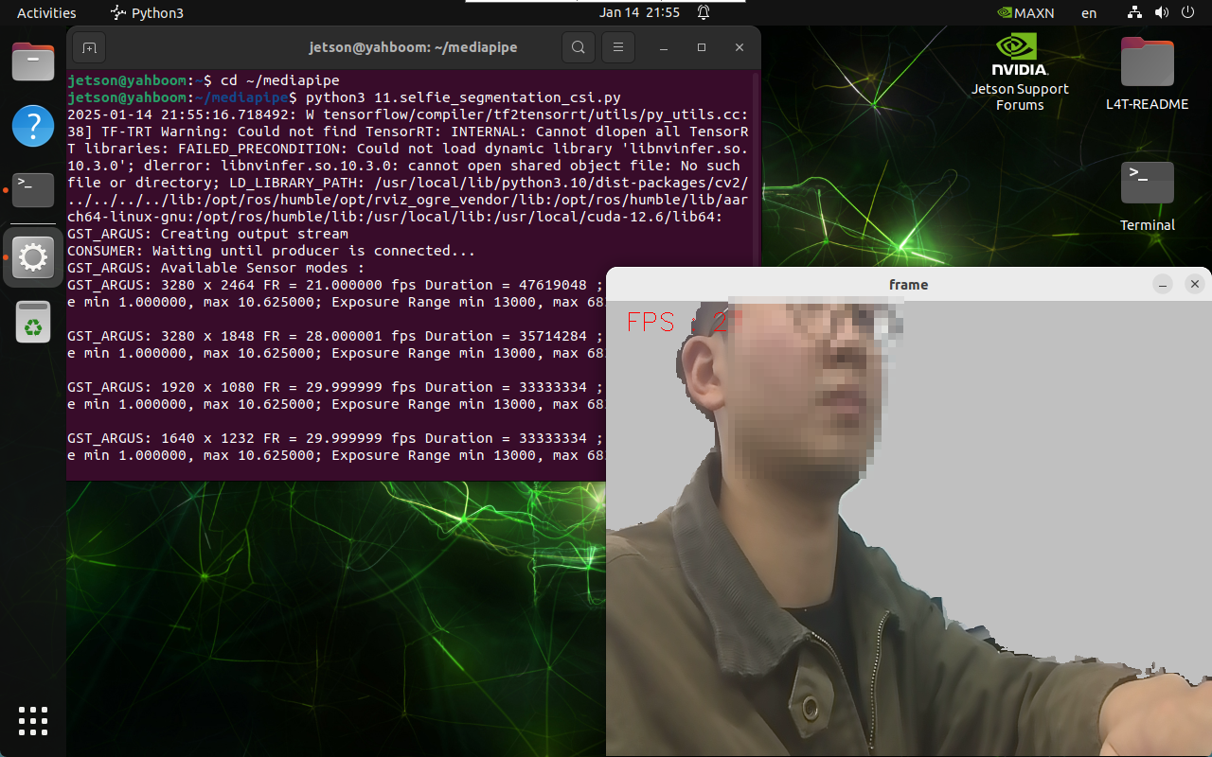The height and width of the screenshot is (757, 1212).
Task: Show Applications grid in the dock
Action: [x=33, y=720]
